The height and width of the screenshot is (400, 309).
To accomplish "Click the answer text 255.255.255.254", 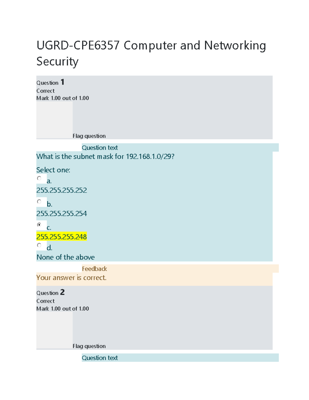I will click(62, 214).
